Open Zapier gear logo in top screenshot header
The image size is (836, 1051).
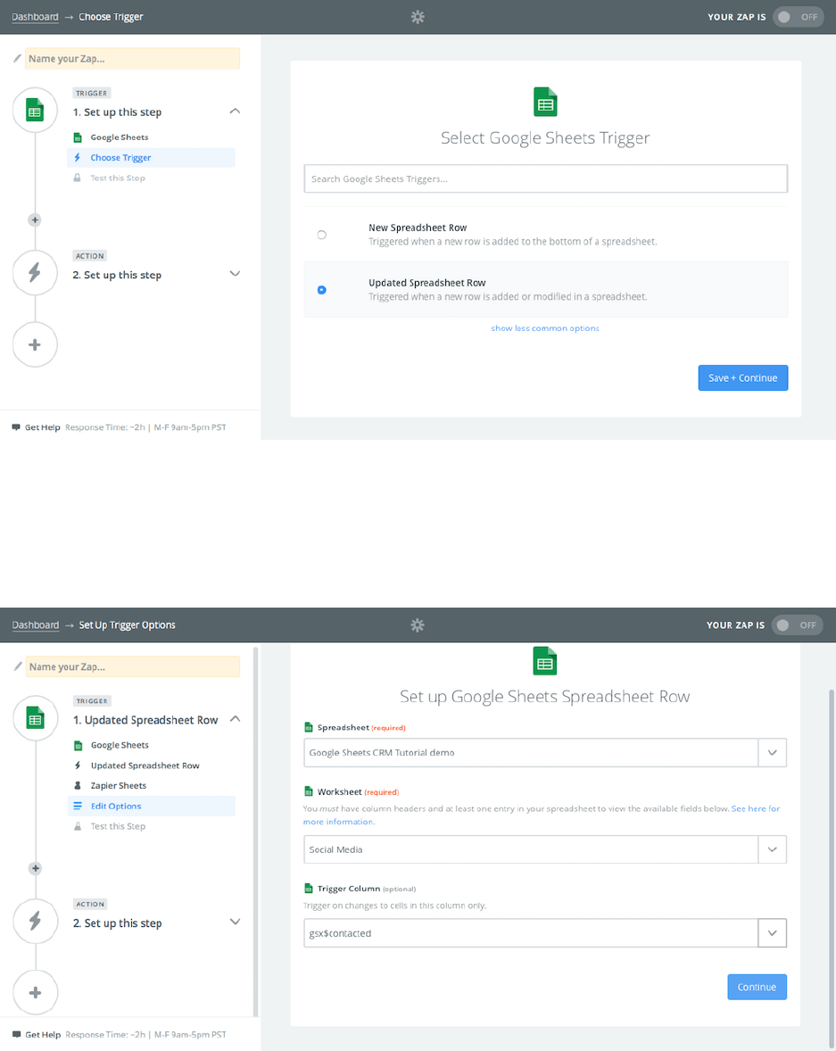pos(418,17)
